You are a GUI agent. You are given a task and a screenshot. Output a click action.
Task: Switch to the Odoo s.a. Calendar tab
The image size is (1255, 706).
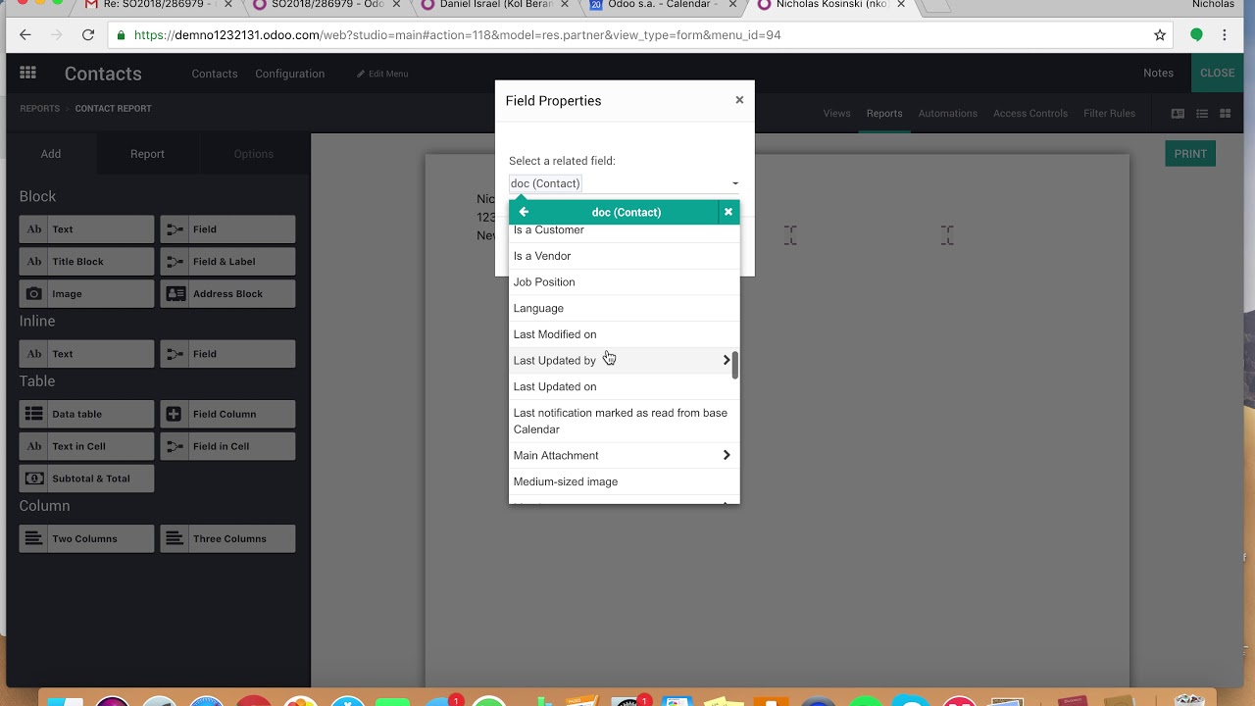coord(663,5)
